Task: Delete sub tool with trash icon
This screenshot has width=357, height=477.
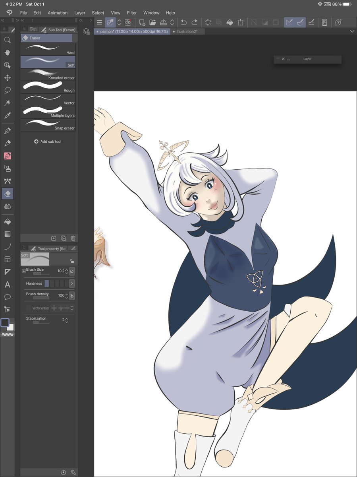Action: point(73,238)
